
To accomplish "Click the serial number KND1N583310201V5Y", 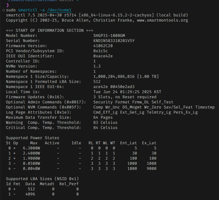I will pyautogui.click(x=114, y=41).
